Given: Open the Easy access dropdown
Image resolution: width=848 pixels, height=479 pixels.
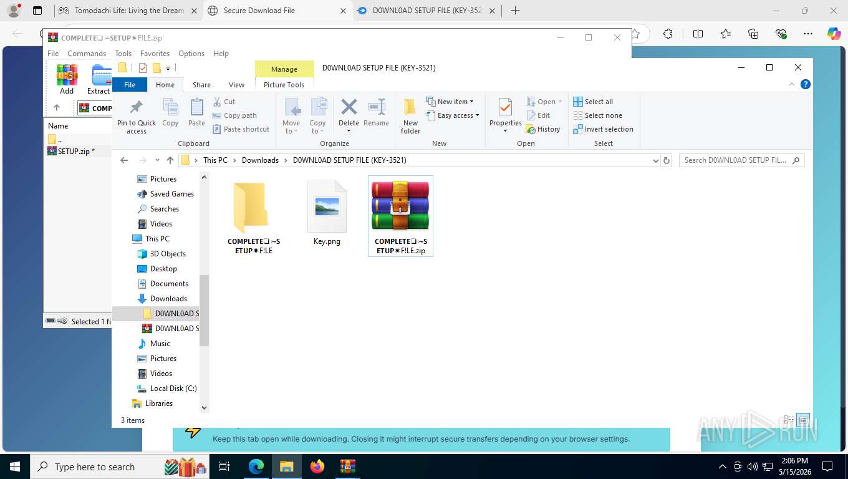Looking at the screenshot, I should [453, 115].
